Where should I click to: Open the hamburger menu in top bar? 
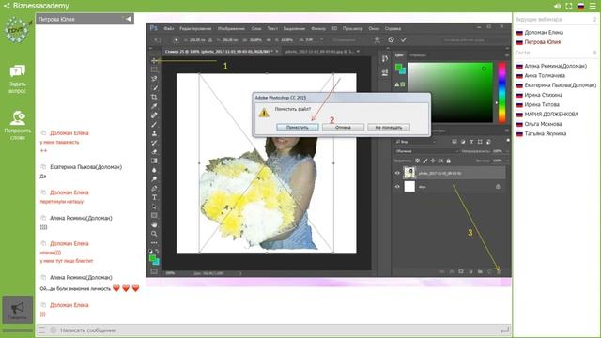593,6
